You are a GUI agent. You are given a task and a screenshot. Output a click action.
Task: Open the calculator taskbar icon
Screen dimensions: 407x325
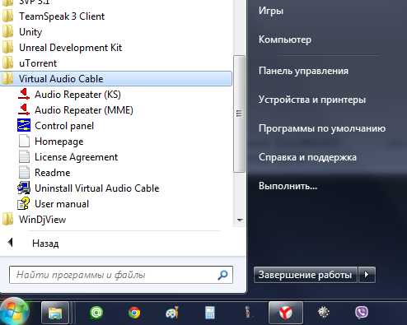[x=210, y=313]
